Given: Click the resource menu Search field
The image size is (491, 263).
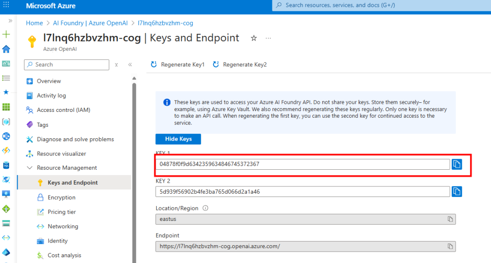Looking at the screenshot, I should [x=67, y=65].
